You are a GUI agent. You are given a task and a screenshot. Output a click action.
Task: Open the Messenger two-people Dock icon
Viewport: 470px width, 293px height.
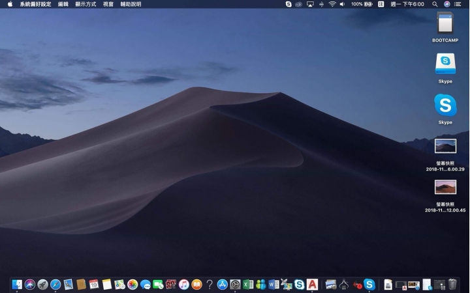[x=260, y=285]
